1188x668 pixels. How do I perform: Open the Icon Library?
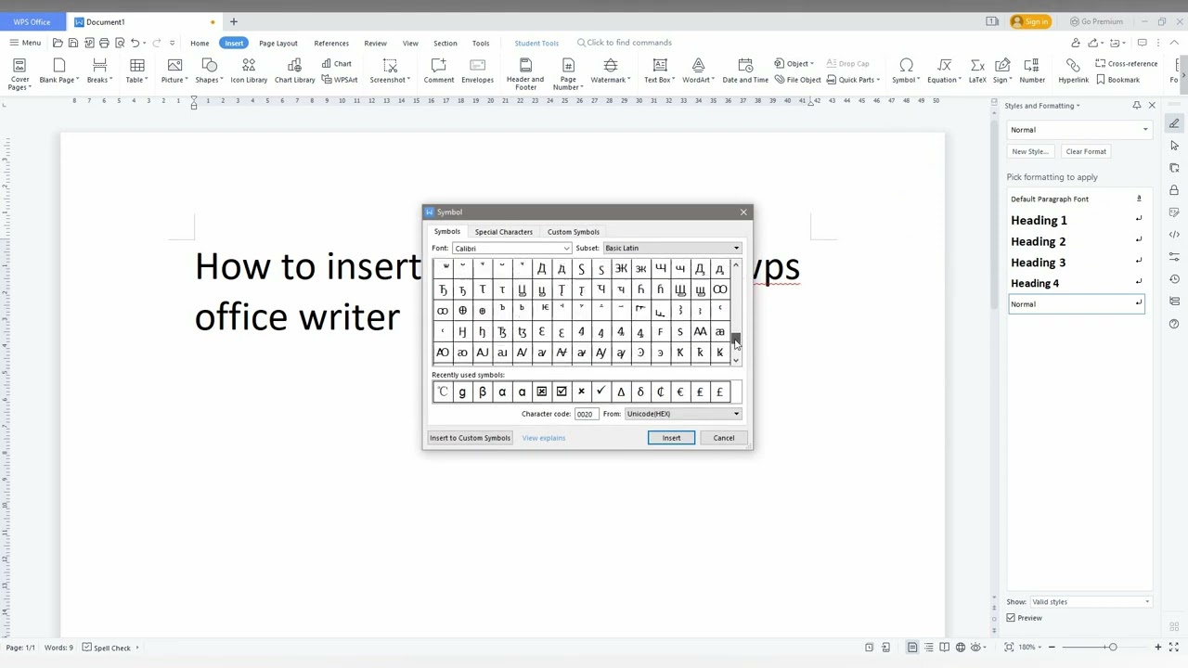pos(249,71)
